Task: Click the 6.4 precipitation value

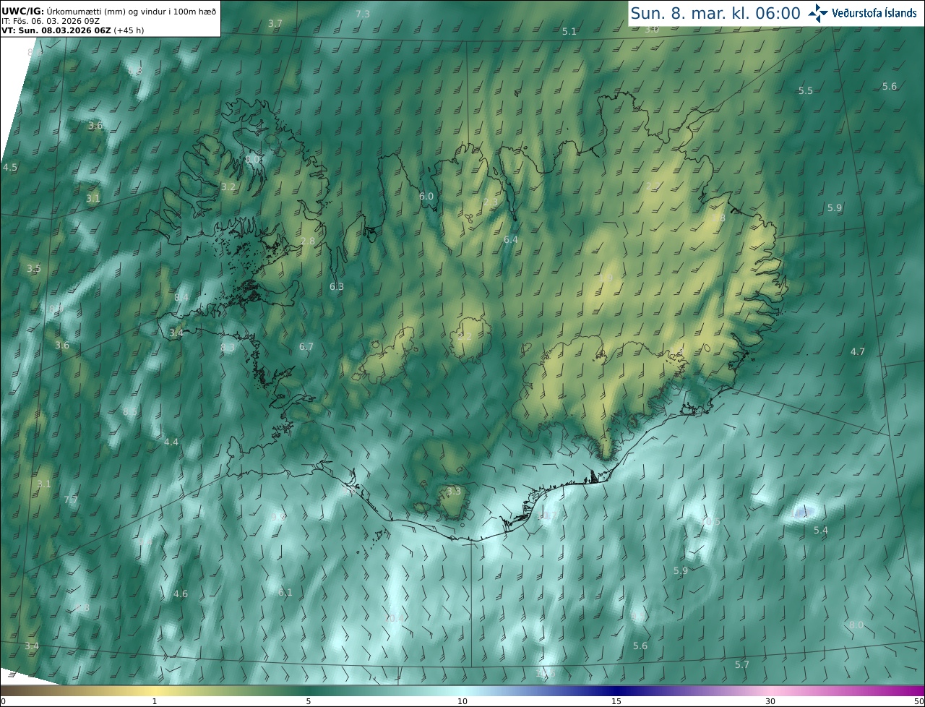Action: [x=511, y=239]
